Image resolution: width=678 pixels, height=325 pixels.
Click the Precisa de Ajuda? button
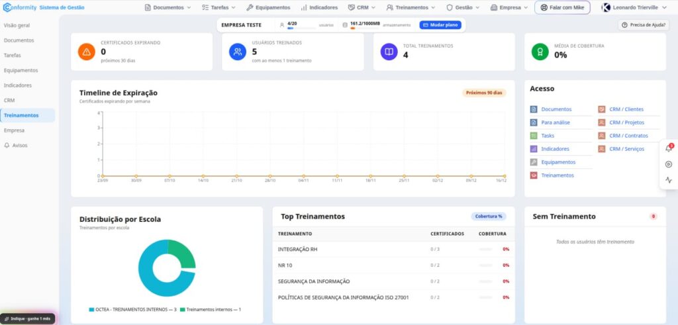(x=644, y=25)
